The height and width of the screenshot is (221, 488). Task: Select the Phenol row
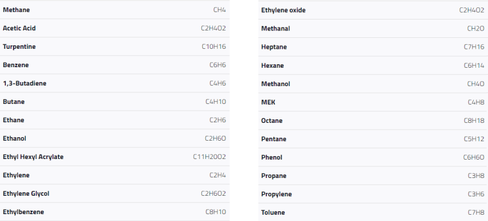coord(373,157)
